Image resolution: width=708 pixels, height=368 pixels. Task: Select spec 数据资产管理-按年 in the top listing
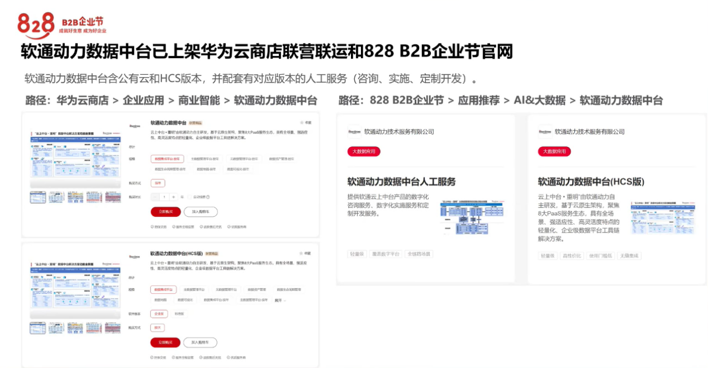[x=281, y=159]
